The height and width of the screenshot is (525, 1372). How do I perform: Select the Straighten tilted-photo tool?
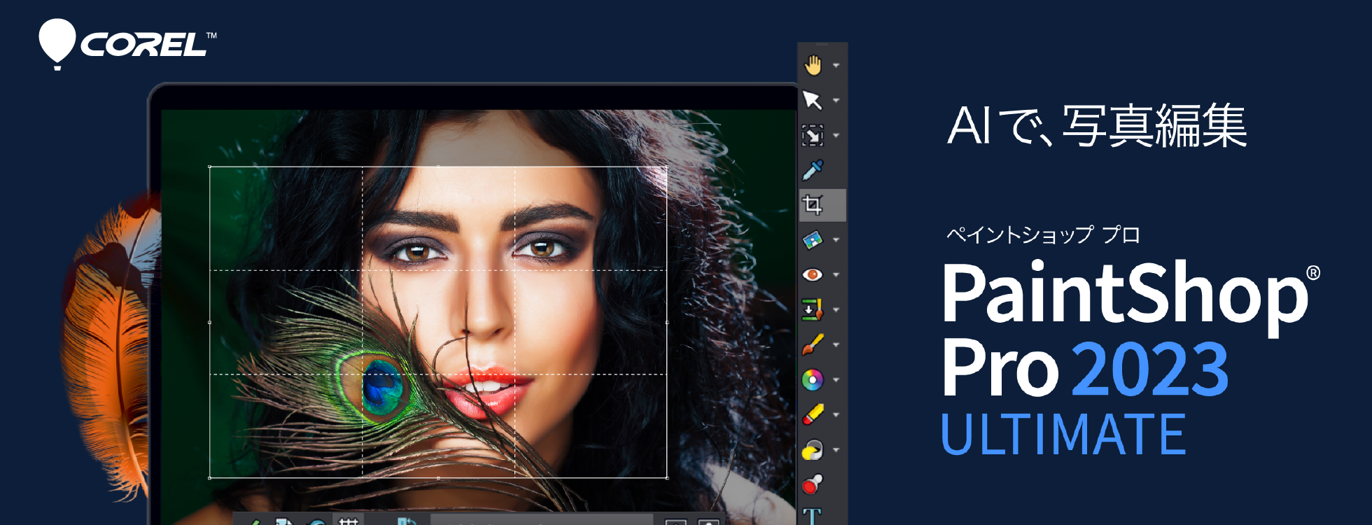tap(813, 240)
